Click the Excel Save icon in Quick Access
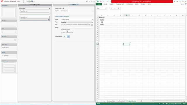Viewport: 187px width, 105px height. [101, 1]
